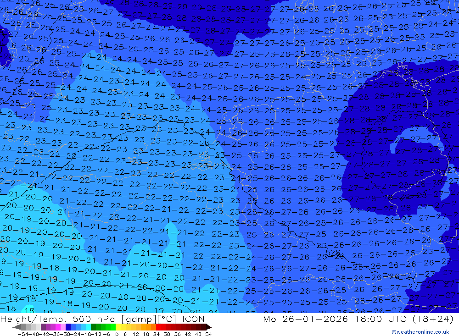Click the 'ICON' model name in the title
This screenshot has height=336, width=459.
pyautogui.click(x=193, y=319)
